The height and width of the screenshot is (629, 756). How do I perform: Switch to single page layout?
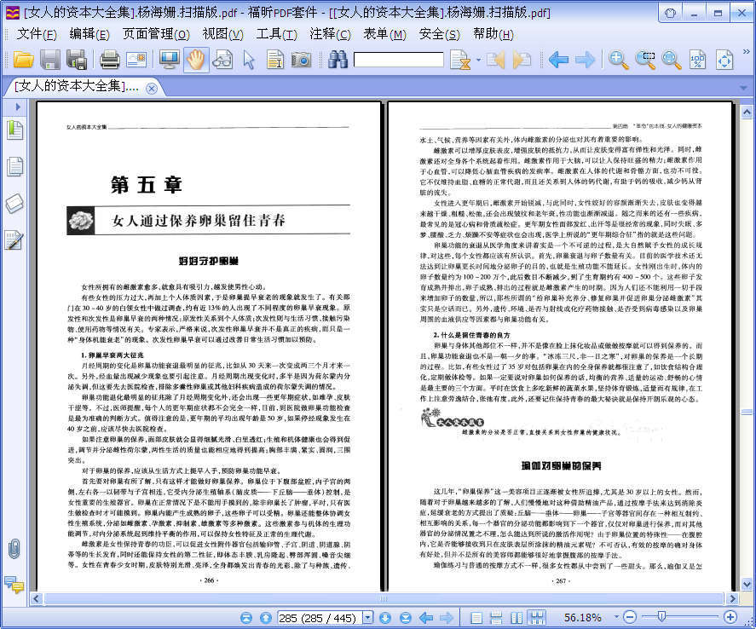point(476,617)
